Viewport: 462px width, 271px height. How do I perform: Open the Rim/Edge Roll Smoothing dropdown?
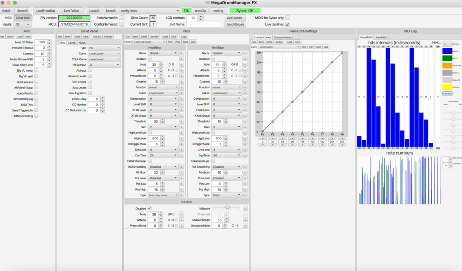pyautogui.click(x=226, y=167)
